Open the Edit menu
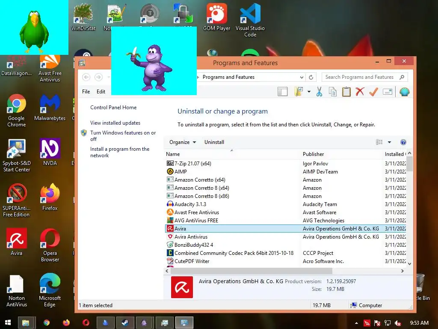Screen dimensions: 438x329 pyautogui.click(x=101, y=92)
